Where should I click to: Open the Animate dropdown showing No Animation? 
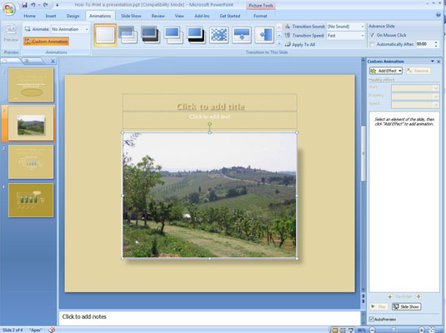pos(70,29)
